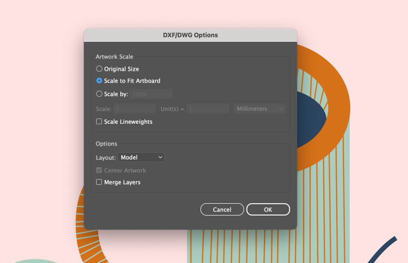
Task: Click the Millimeters dropdown arrow
Action: [x=281, y=108]
